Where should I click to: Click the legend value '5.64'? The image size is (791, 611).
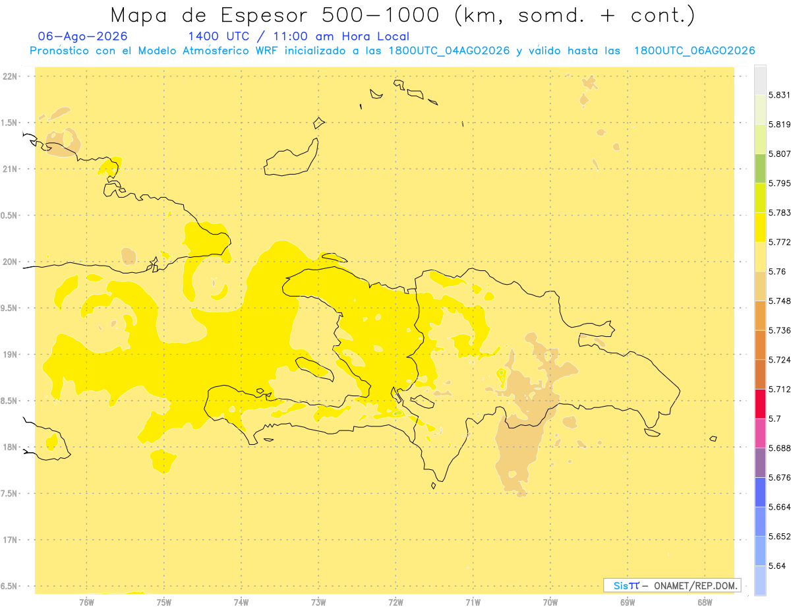tap(777, 566)
